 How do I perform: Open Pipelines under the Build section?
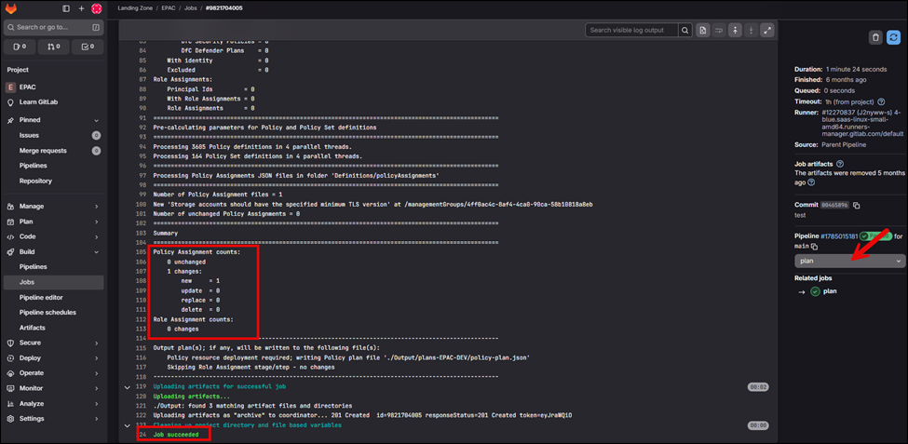pos(54,267)
